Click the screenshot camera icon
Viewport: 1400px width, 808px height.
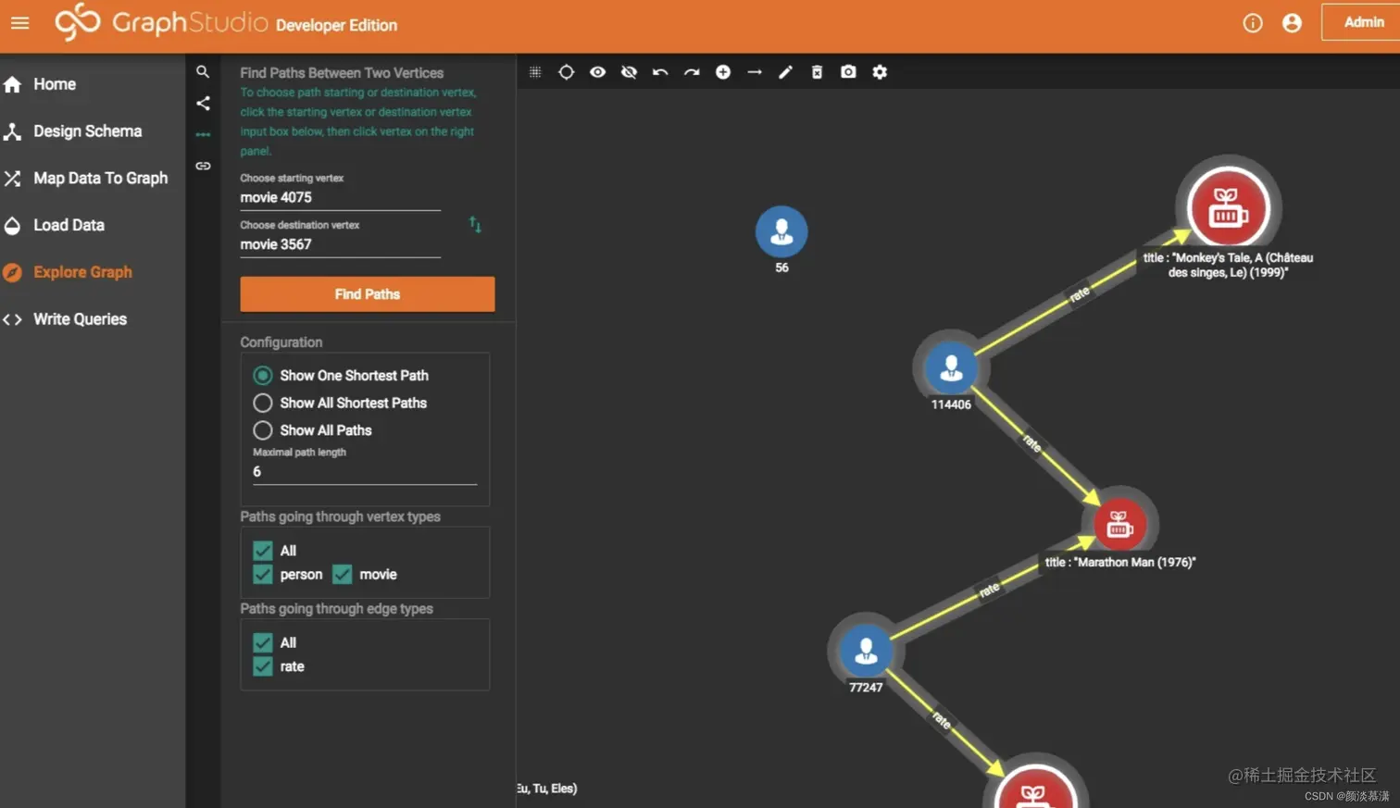click(x=848, y=72)
